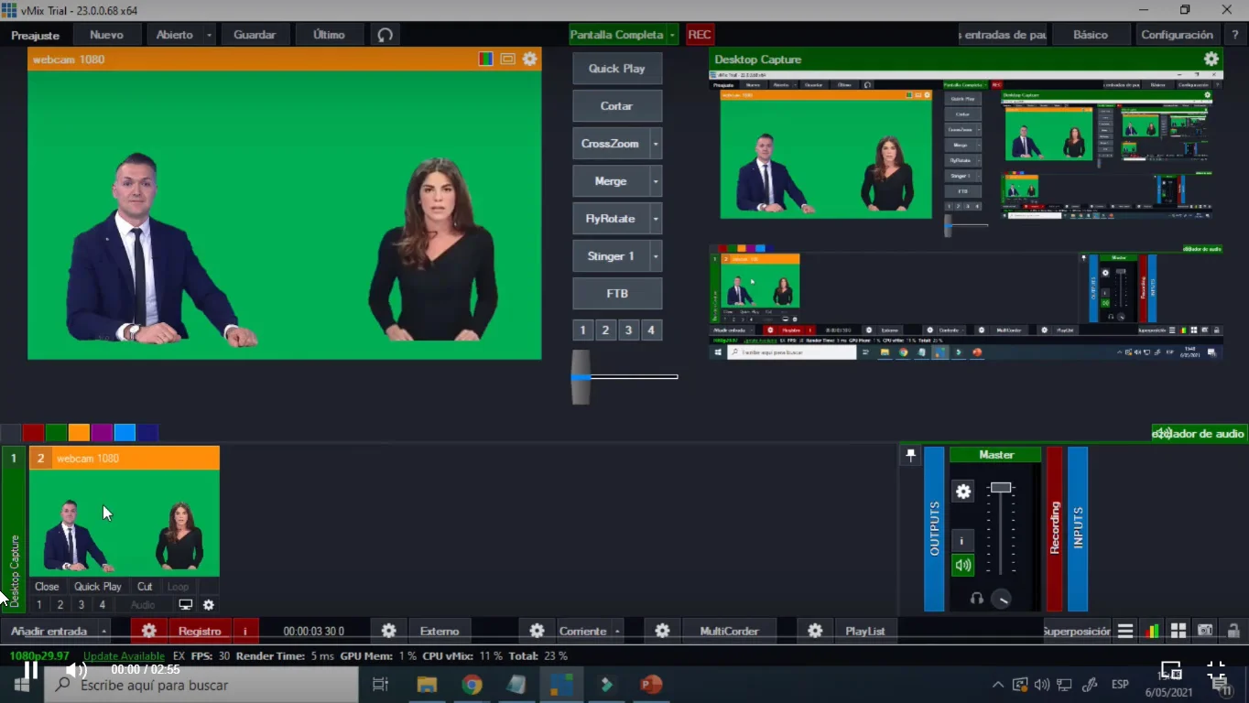Viewport: 1249px width, 703px height.
Task: Click the undo arrow next to Último
Action: (386, 35)
